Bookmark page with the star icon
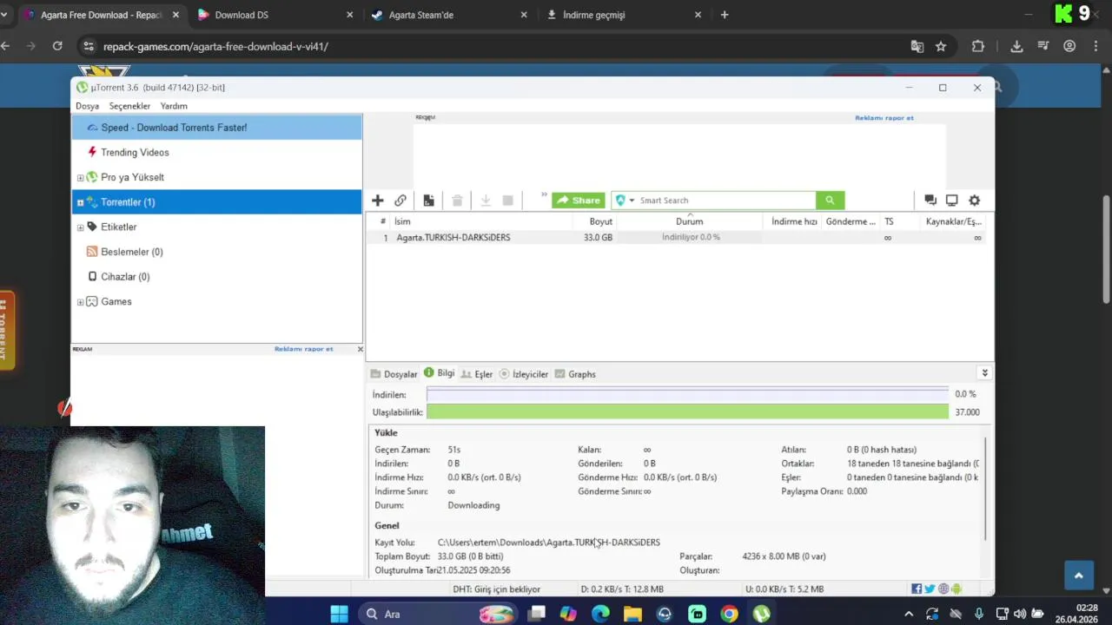 click(941, 47)
